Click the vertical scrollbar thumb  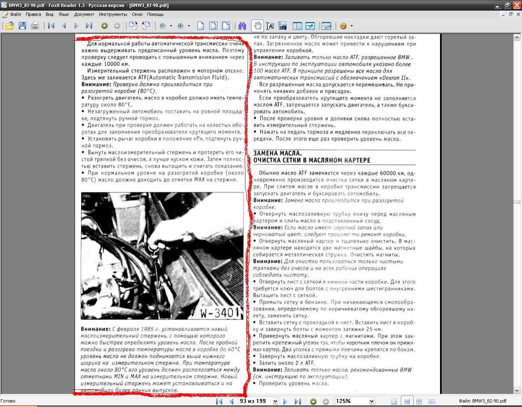pos(517,202)
